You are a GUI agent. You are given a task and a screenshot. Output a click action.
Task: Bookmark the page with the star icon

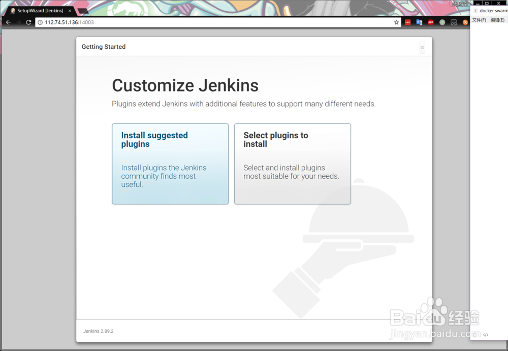[396, 22]
